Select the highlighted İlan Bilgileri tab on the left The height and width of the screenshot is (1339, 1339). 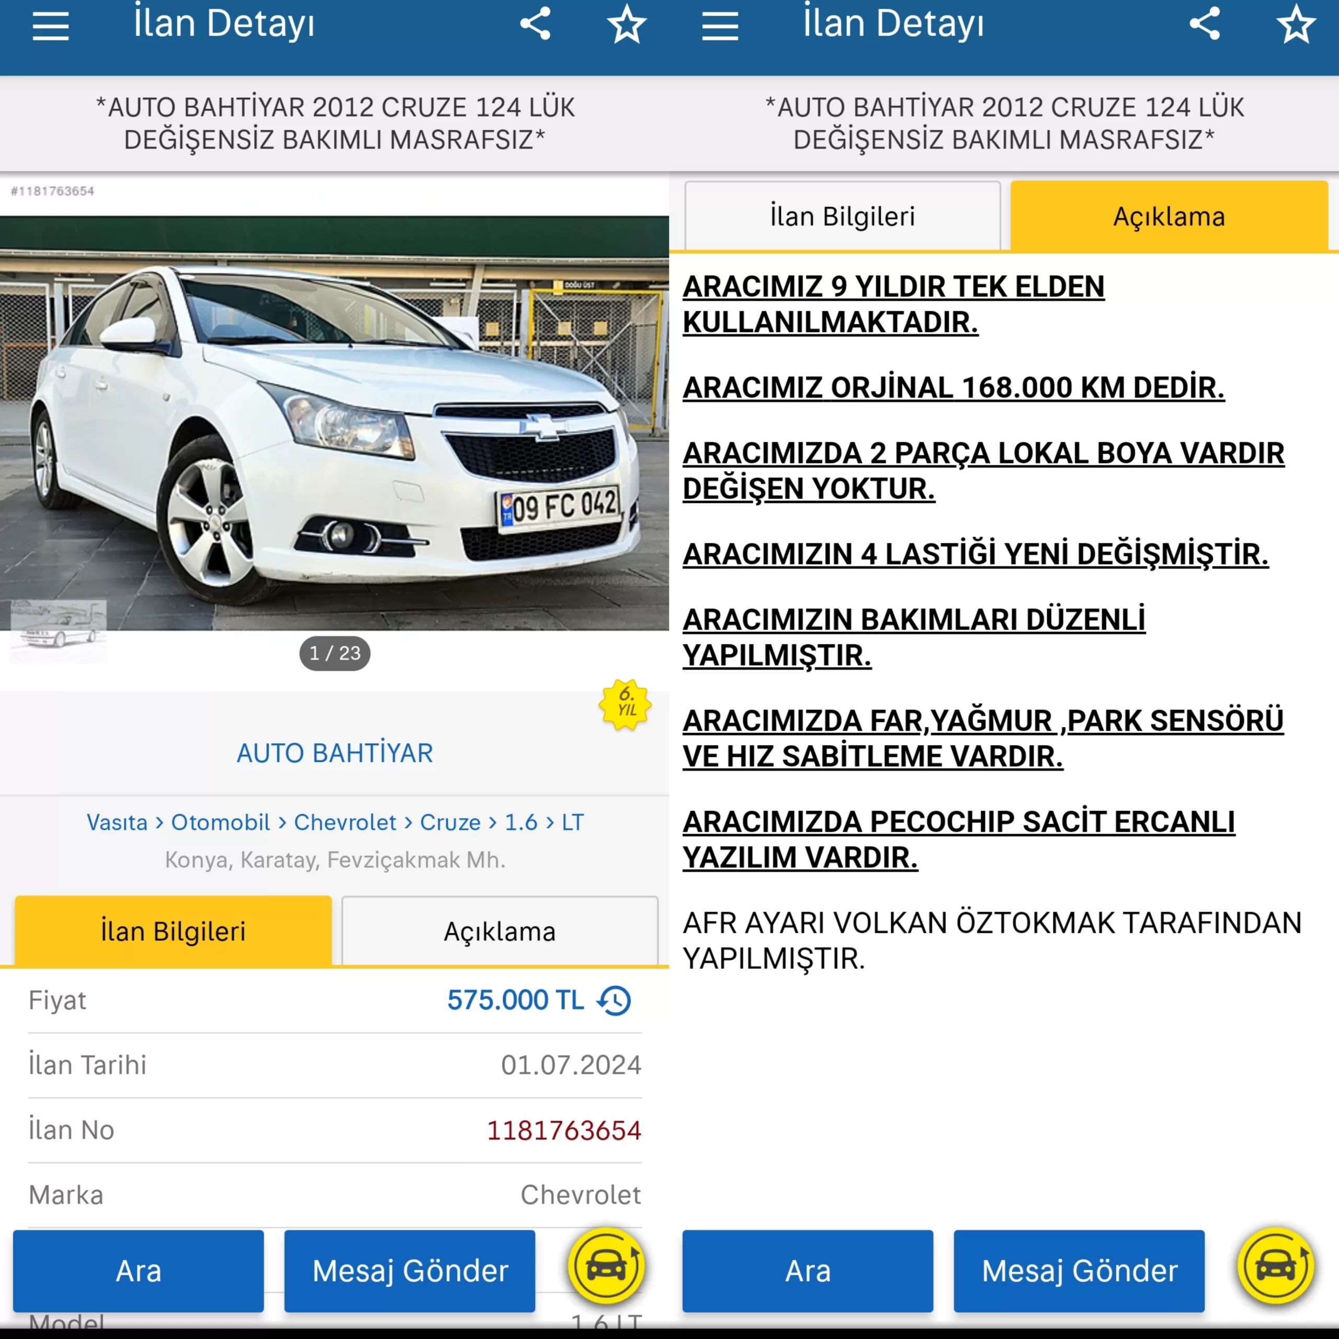173,931
